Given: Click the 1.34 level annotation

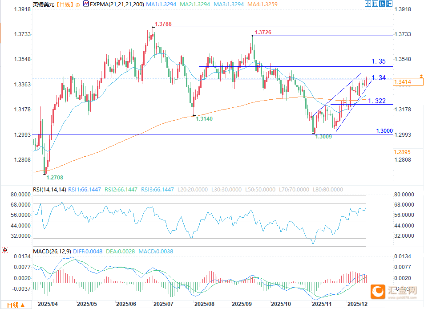Looking at the screenshot, I should 379,77.
